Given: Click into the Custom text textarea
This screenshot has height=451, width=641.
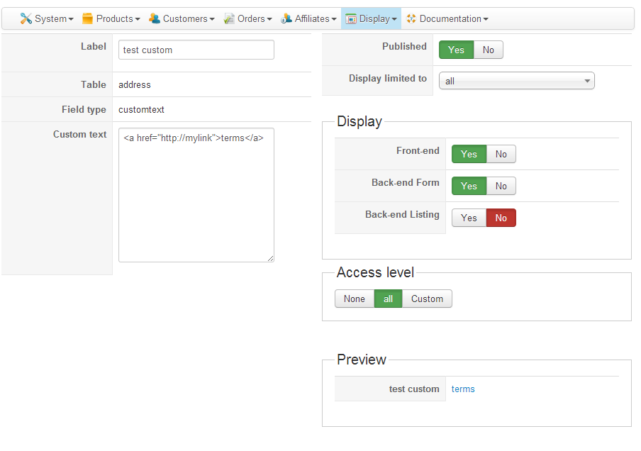Looking at the screenshot, I should point(196,195).
